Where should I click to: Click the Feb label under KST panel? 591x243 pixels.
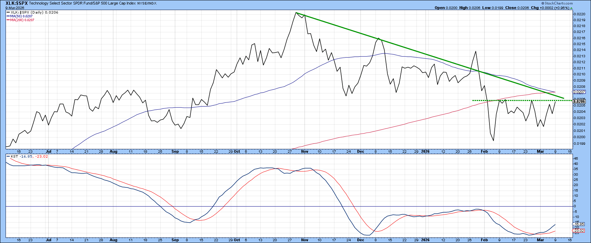484,240
